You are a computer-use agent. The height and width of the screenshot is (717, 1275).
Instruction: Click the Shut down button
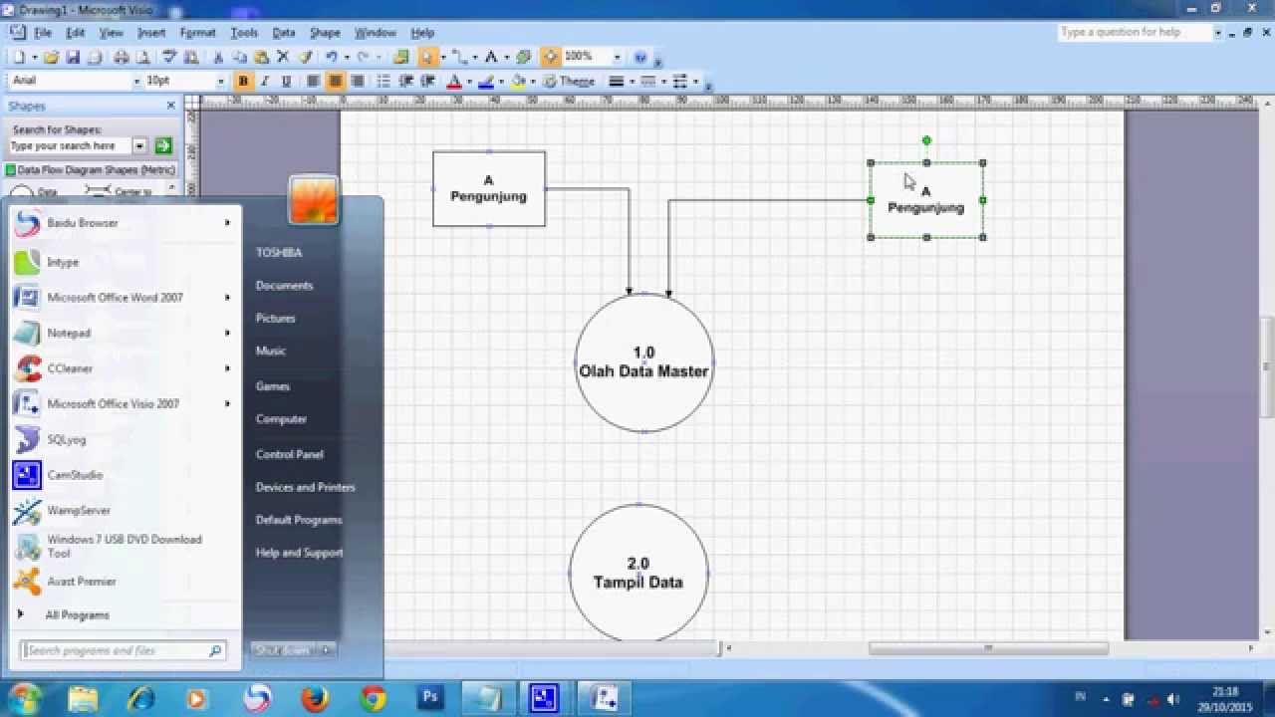tap(283, 650)
